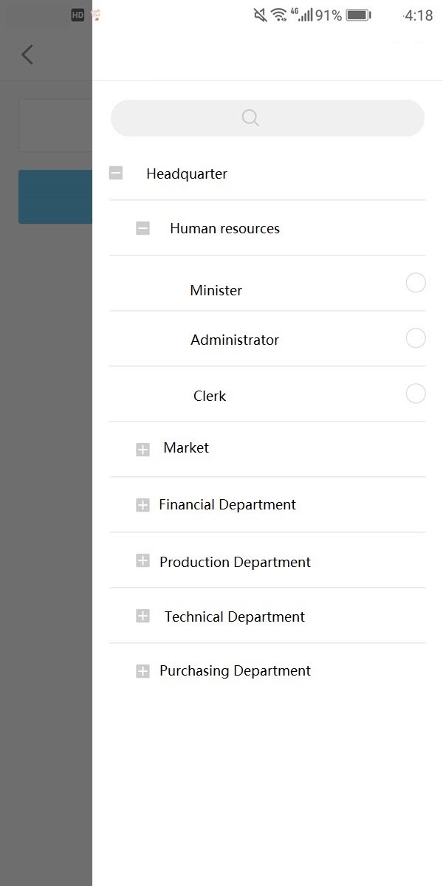Tap the collapse icon beside Headquarter
This screenshot has height=886, width=443.
point(115,173)
